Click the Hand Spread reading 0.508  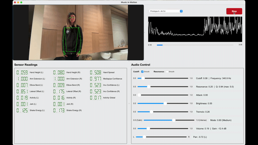(95, 72)
